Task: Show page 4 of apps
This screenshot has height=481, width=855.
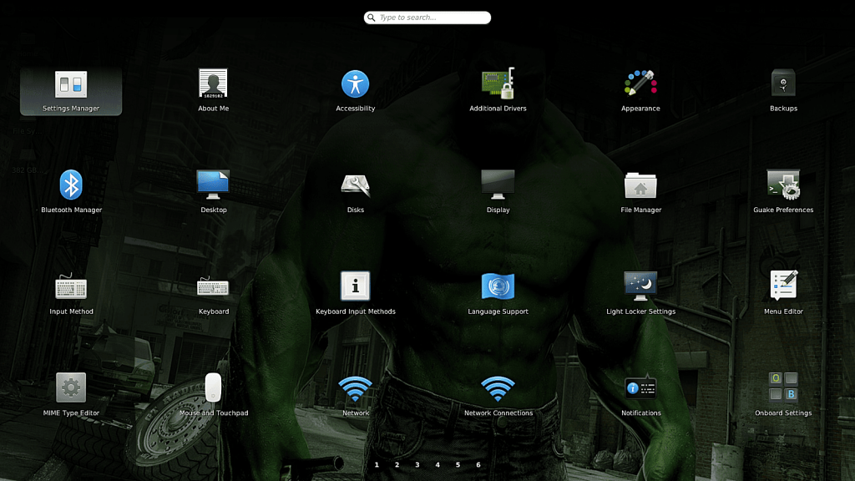Action: [x=438, y=464]
